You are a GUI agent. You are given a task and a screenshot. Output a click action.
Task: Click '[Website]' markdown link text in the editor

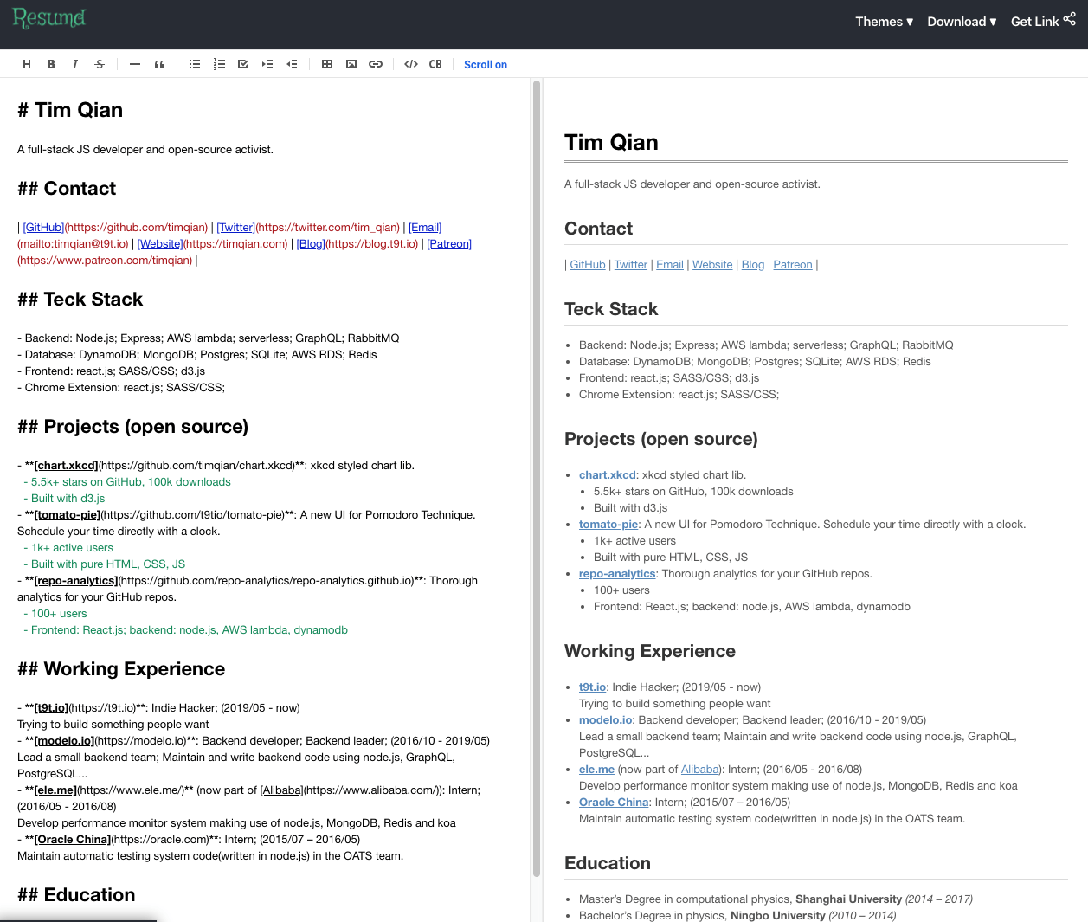(x=160, y=244)
